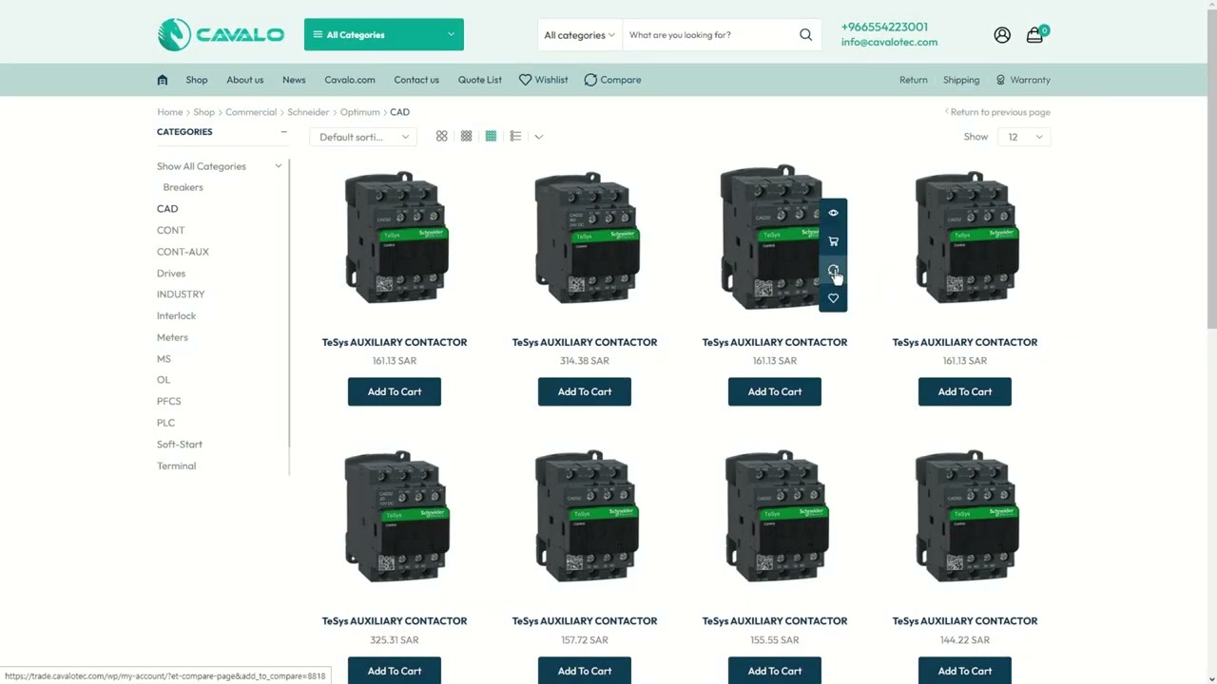Switch to list view layout
The width and height of the screenshot is (1217, 684).
pyautogui.click(x=515, y=137)
